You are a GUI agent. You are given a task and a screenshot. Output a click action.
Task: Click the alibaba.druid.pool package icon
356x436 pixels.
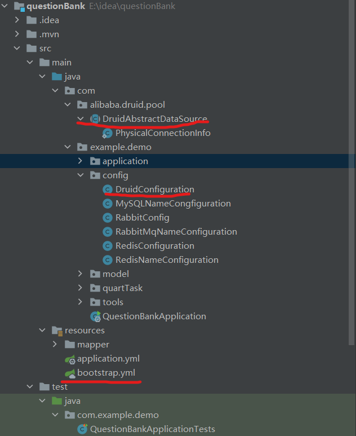82,104
